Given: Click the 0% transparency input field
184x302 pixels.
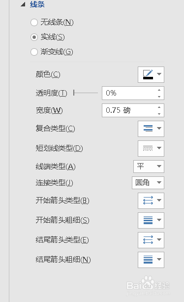Looking at the screenshot, I should click(129, 93).
